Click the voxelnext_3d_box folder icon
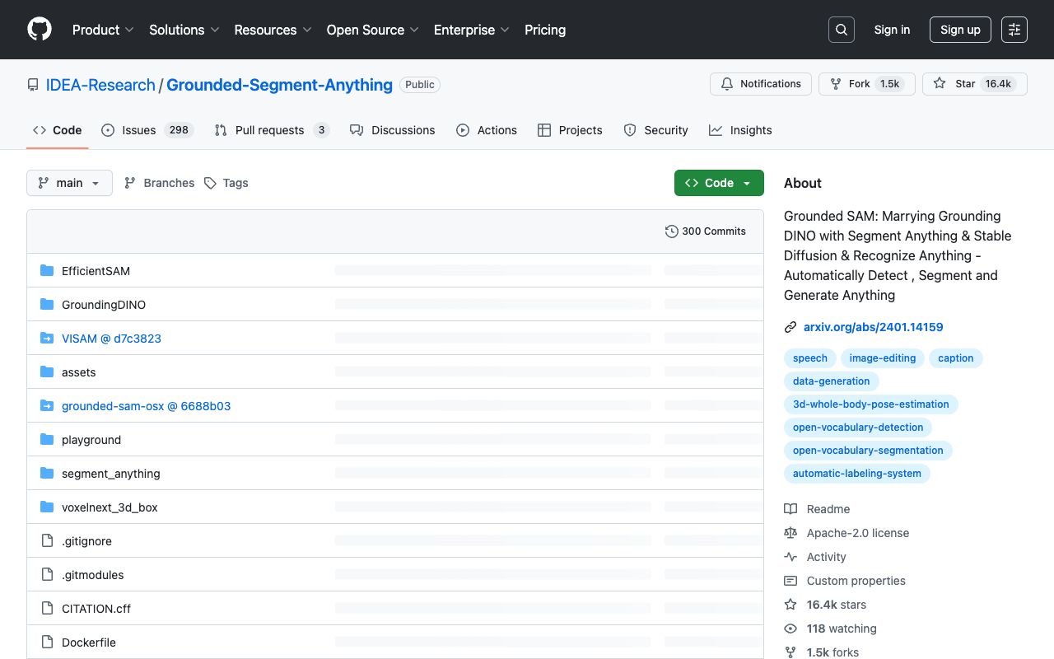 [x=47, y=507]
